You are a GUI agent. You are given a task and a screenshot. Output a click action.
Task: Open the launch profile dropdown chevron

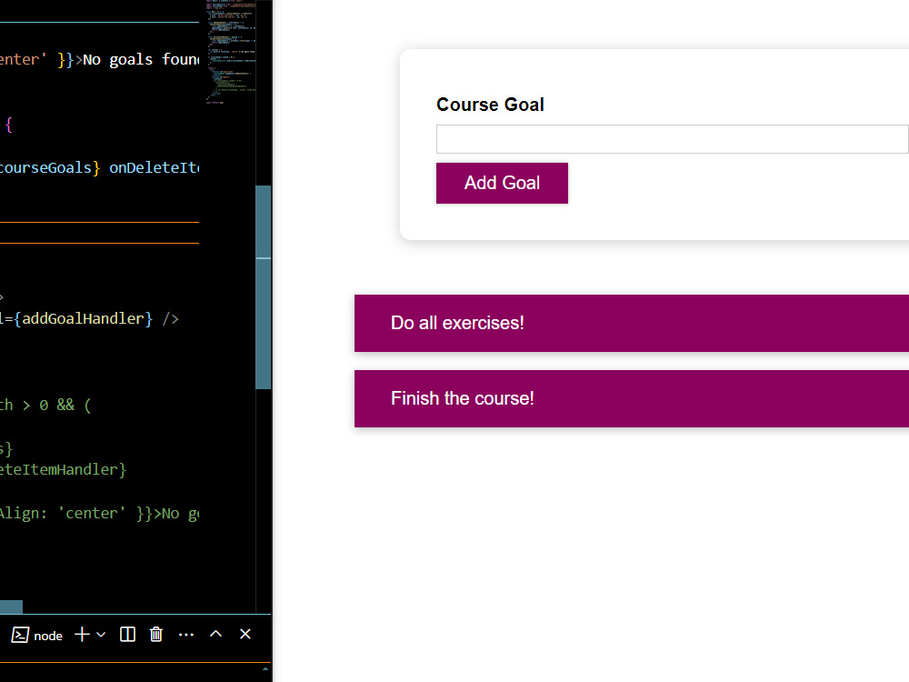click(101, 635)
